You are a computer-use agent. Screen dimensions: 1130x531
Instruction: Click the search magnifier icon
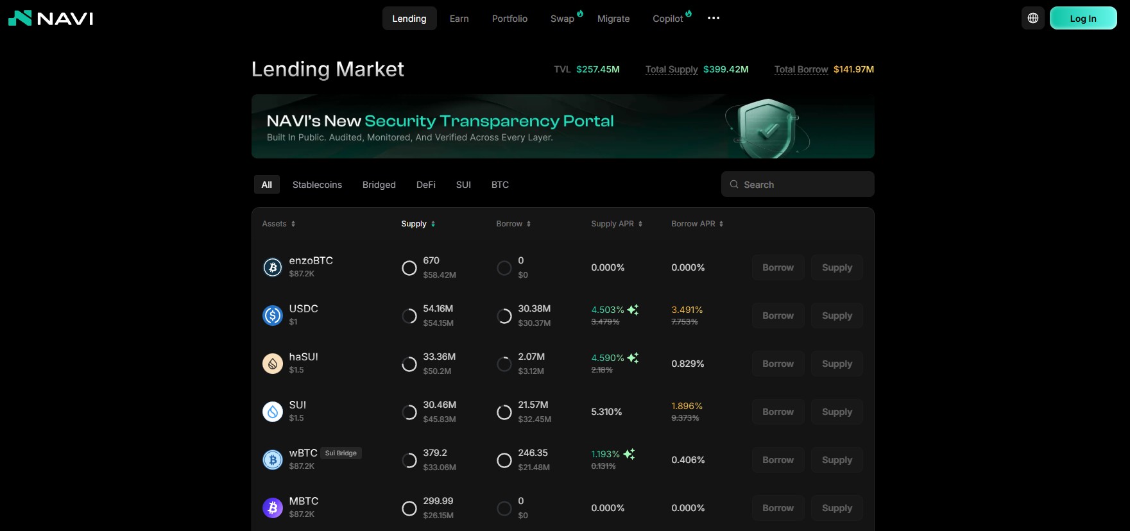[734, 184]
